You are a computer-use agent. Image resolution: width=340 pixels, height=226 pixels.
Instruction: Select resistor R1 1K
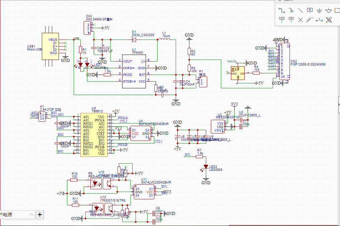80,49
